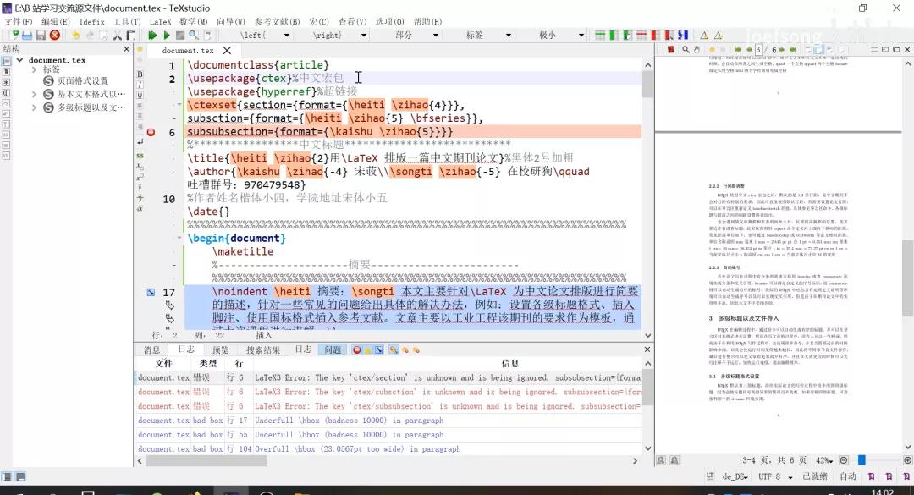The width and height of the screenshot is (914, 495).
Task: Toggle the 问题 filter button in the log panel
Action: coord(333,349)
